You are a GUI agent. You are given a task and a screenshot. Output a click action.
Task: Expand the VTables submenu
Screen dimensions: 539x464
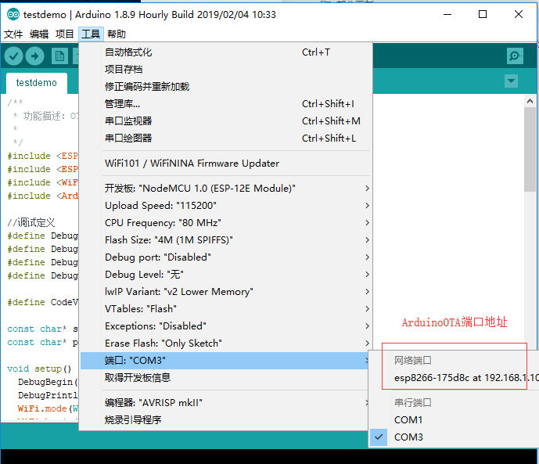[x=225, y=308]
